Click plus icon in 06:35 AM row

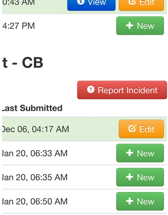[129, 177]
